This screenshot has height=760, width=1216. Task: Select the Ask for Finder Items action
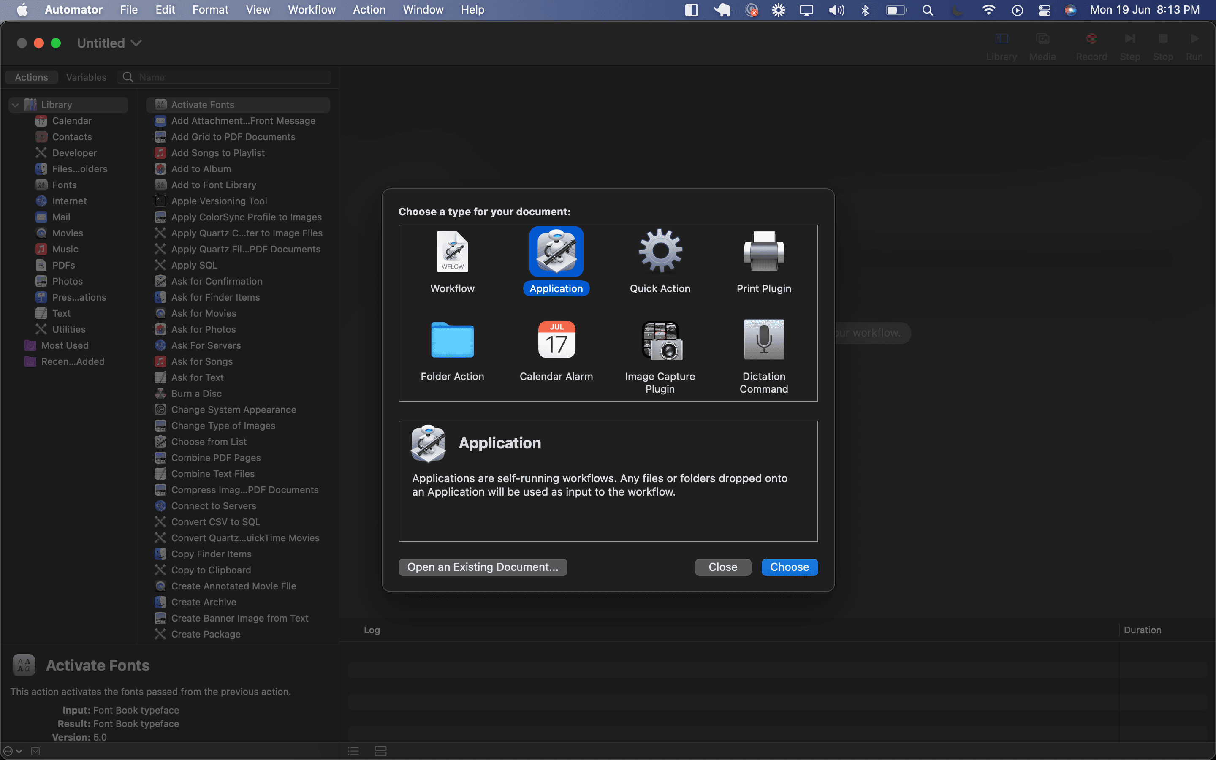tap(238, 298)
